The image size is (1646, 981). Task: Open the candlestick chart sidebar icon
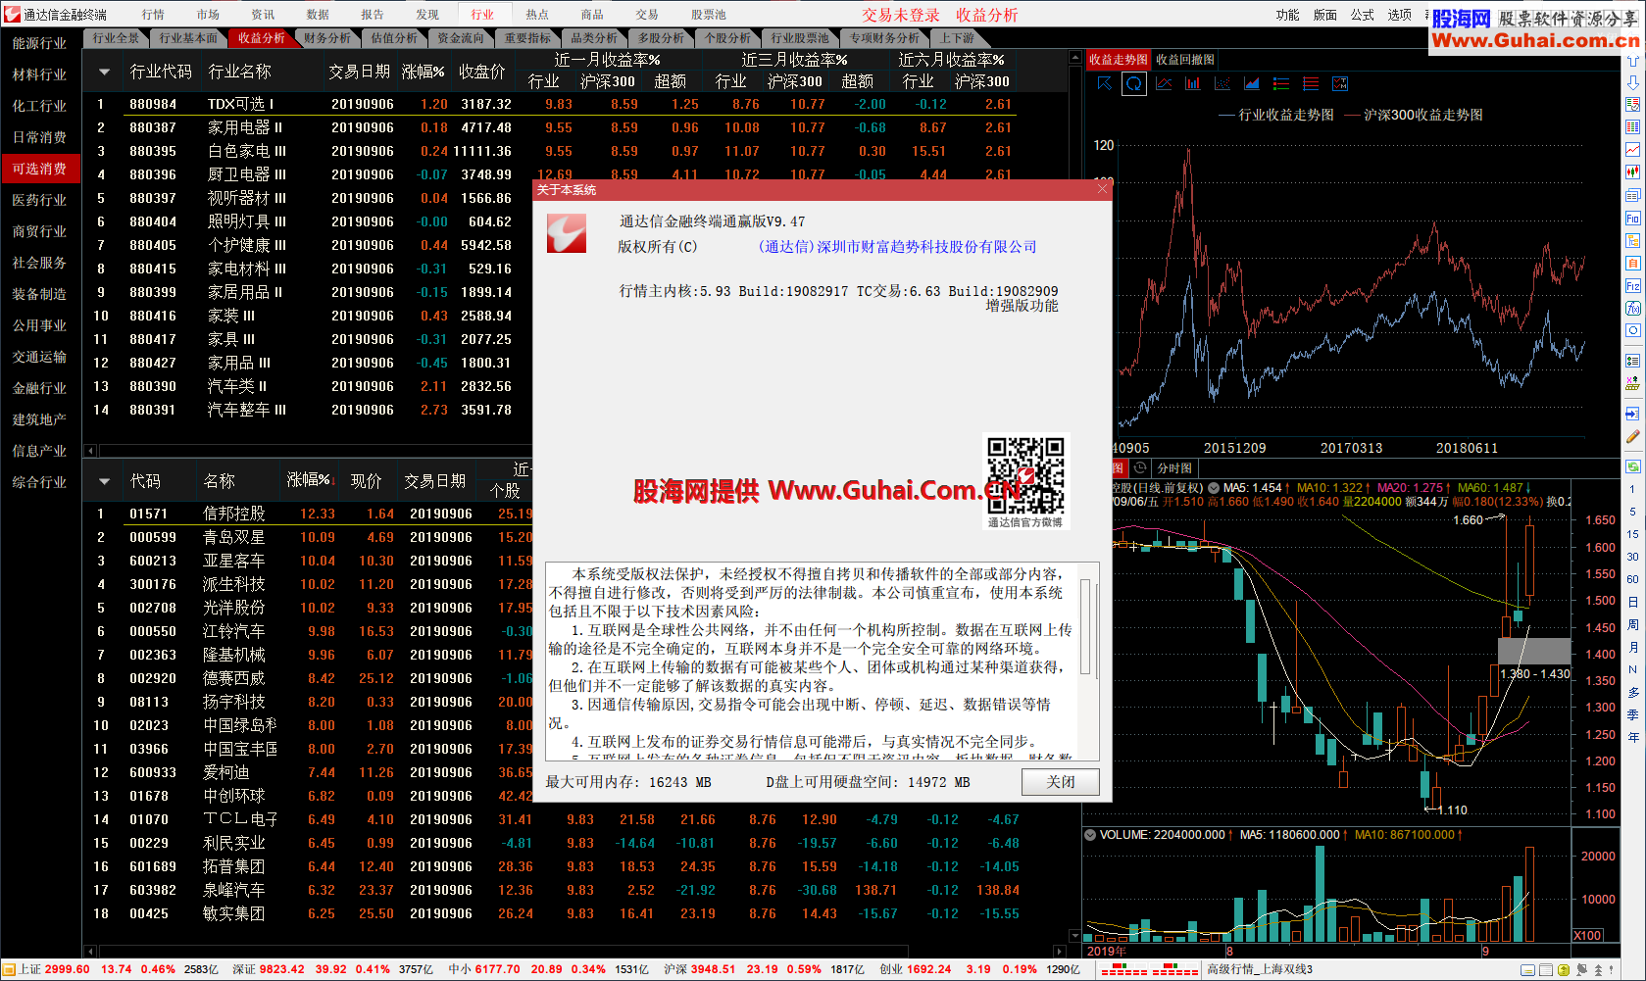(x=1632, y=172)
